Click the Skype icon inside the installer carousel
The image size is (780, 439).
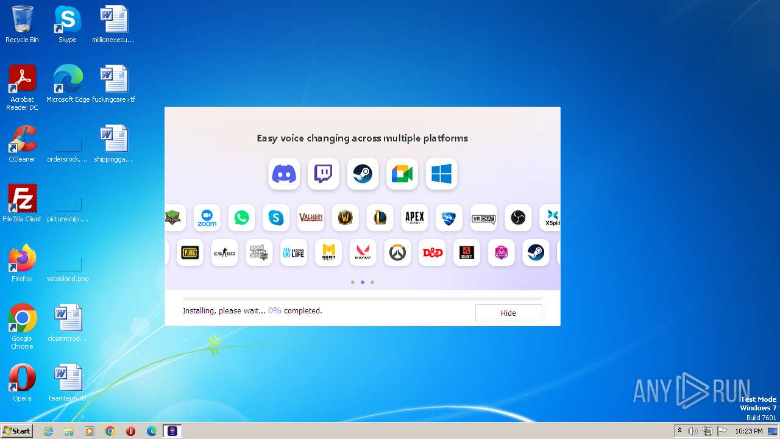pyautogui.click(x=276, y=218)
